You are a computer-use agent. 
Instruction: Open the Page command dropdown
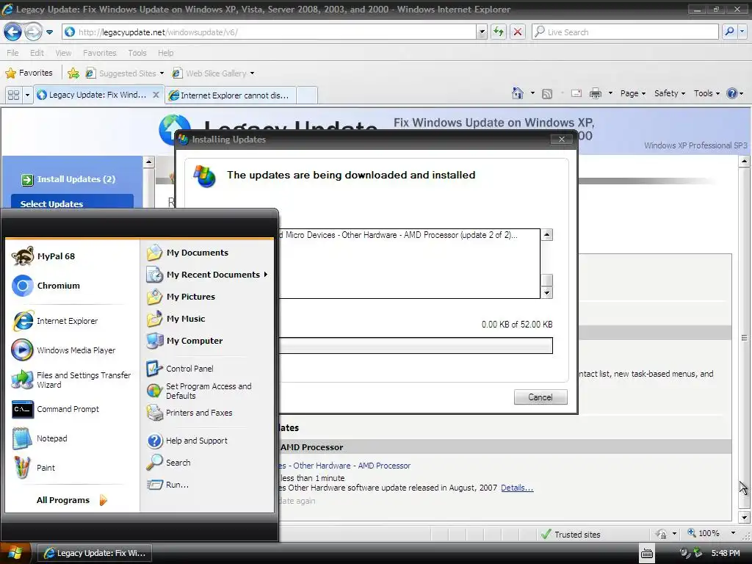[x=632, y=93]
